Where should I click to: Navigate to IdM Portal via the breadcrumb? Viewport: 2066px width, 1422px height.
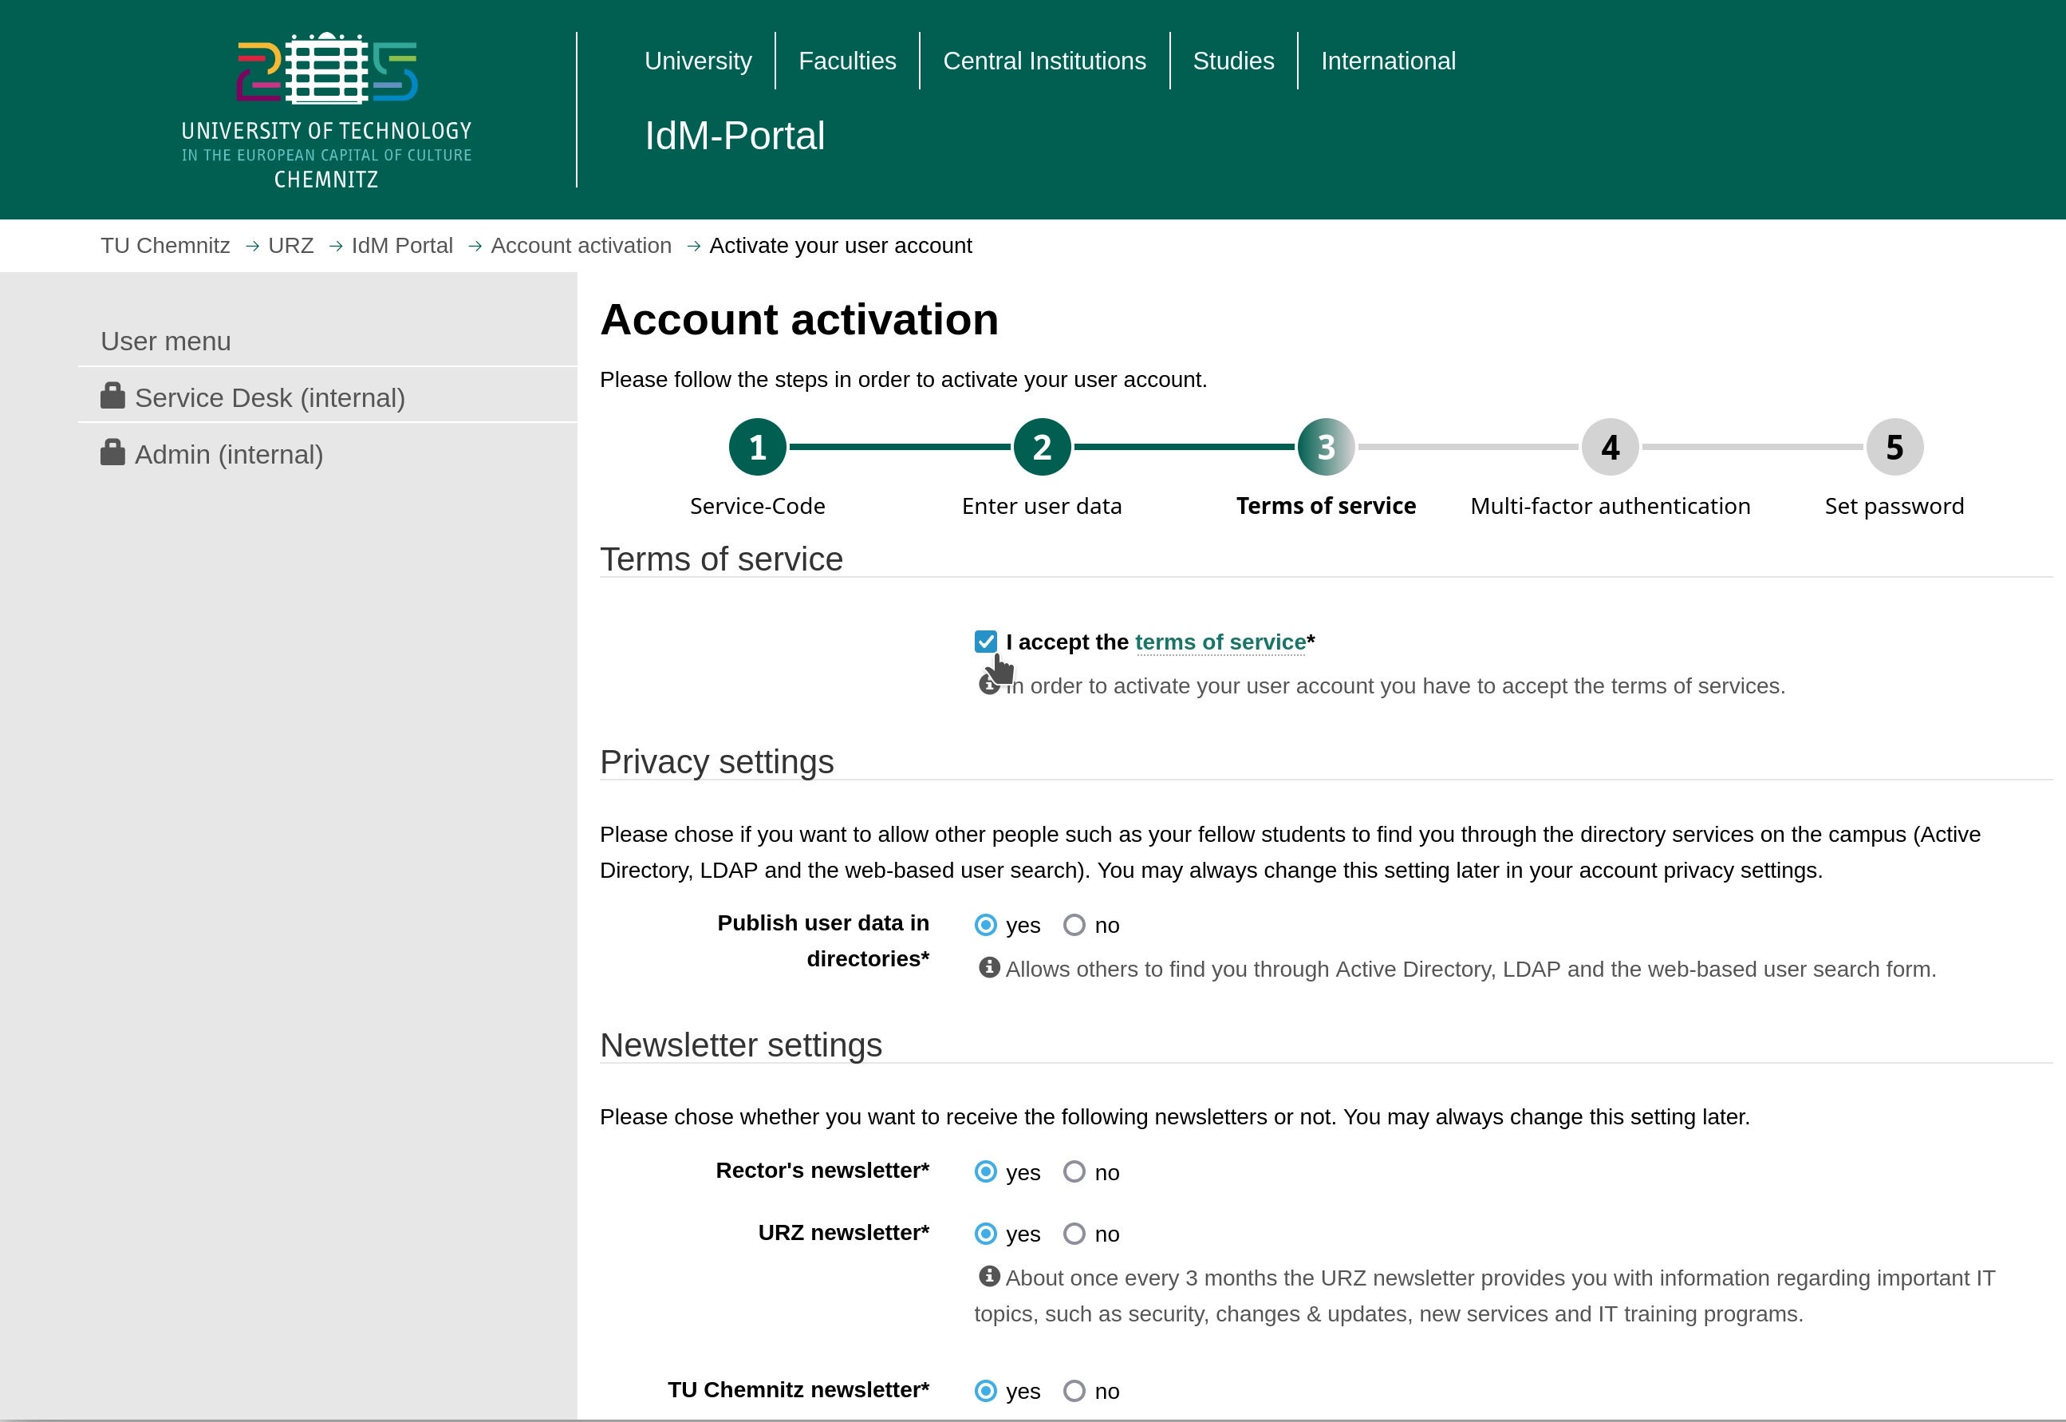(401, 245)
